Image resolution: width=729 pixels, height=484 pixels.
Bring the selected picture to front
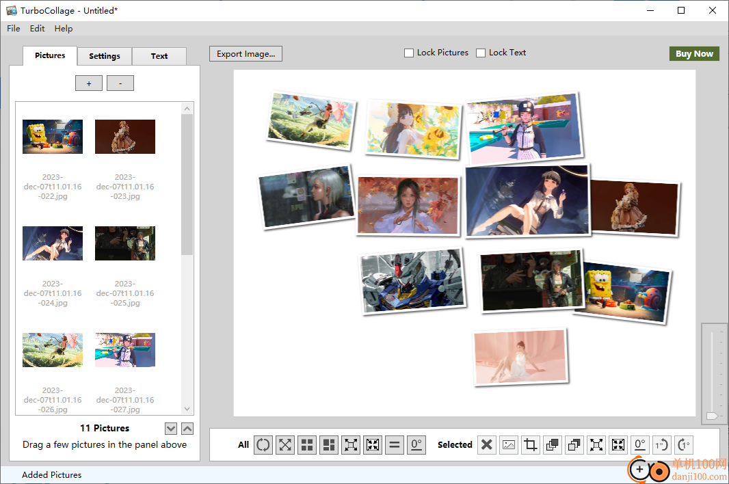pyautogui.click(x=553, y=445)
